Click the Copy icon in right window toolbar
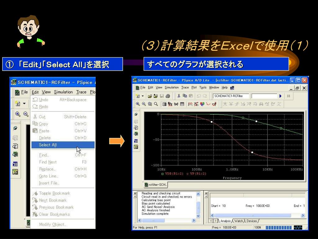Viewport: 318px width, 239px height. tap(185, 96)
